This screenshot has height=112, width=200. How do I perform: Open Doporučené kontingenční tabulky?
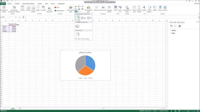click(x=14, y=9)
